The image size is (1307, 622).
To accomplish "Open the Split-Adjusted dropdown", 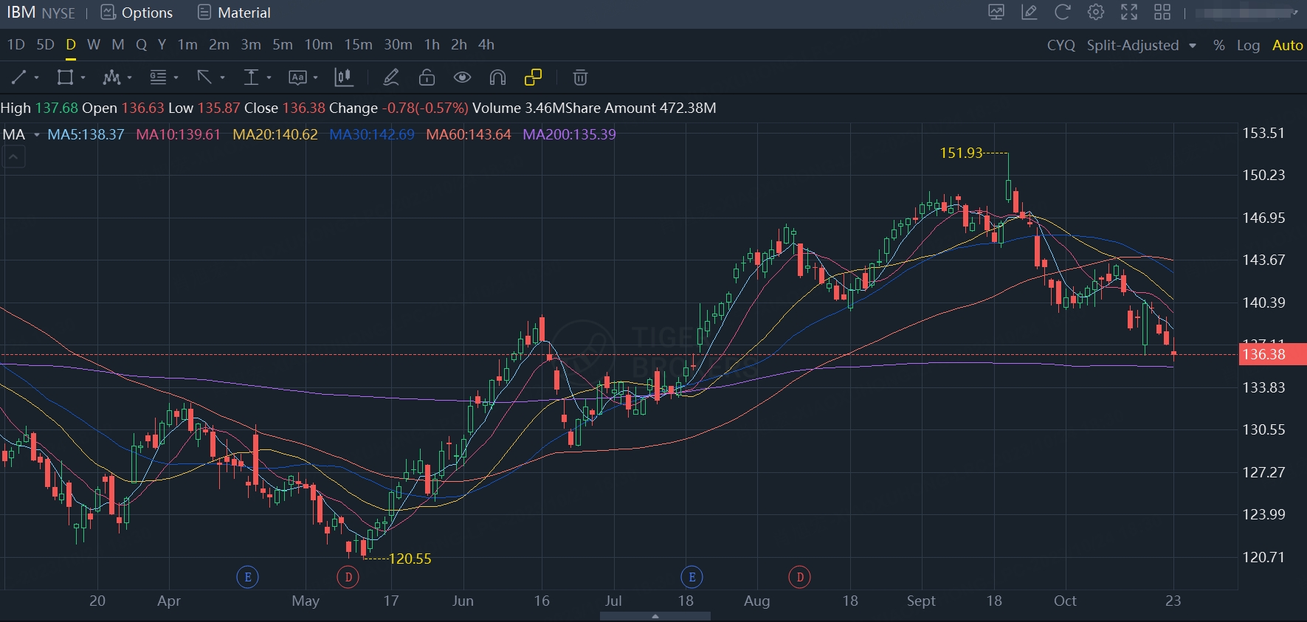I will pyautogui.click(x=1141, y=45).
